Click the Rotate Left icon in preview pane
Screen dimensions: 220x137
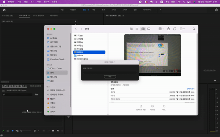click(141, 106)
